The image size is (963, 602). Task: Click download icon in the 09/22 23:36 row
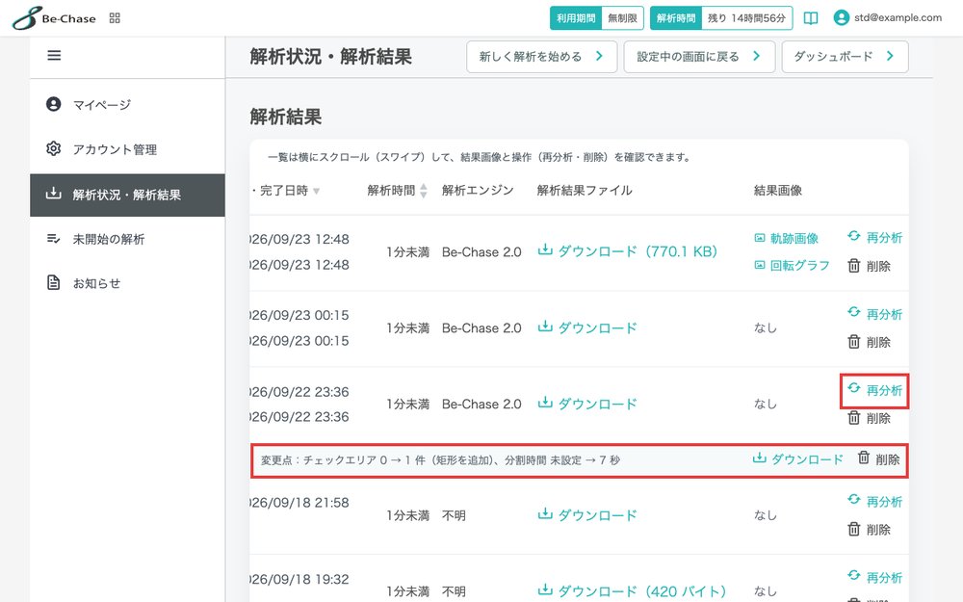pyautogui.click(x=545, y=403)
